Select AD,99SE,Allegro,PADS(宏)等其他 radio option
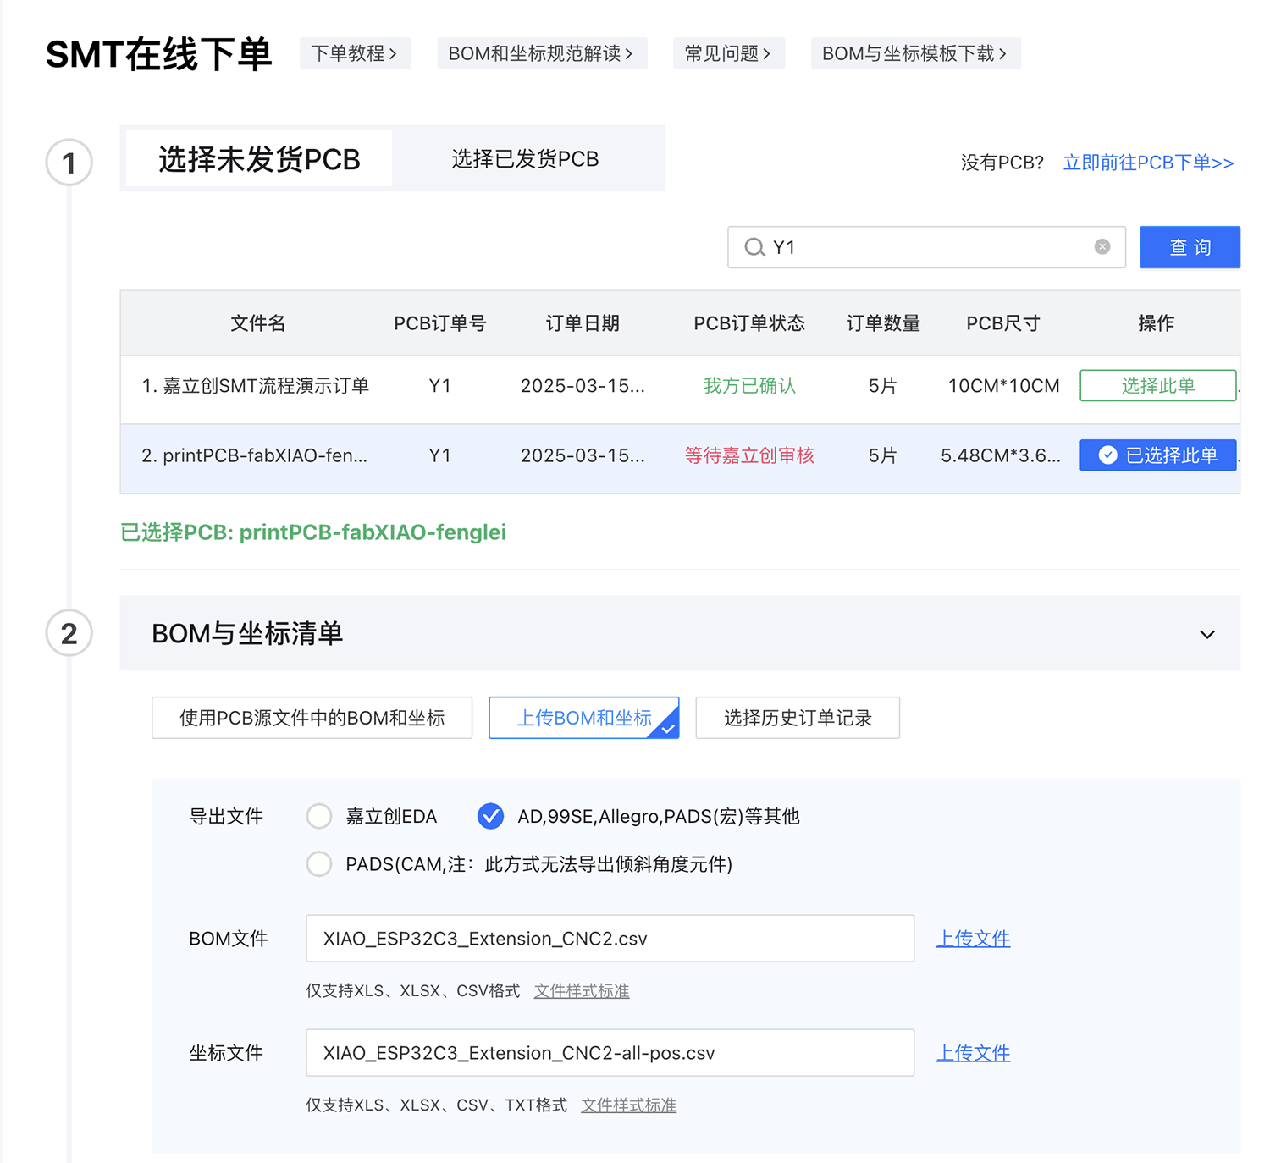This screenshot has width=1270, height=1163. pyautogui.click(x=490, y=816)
